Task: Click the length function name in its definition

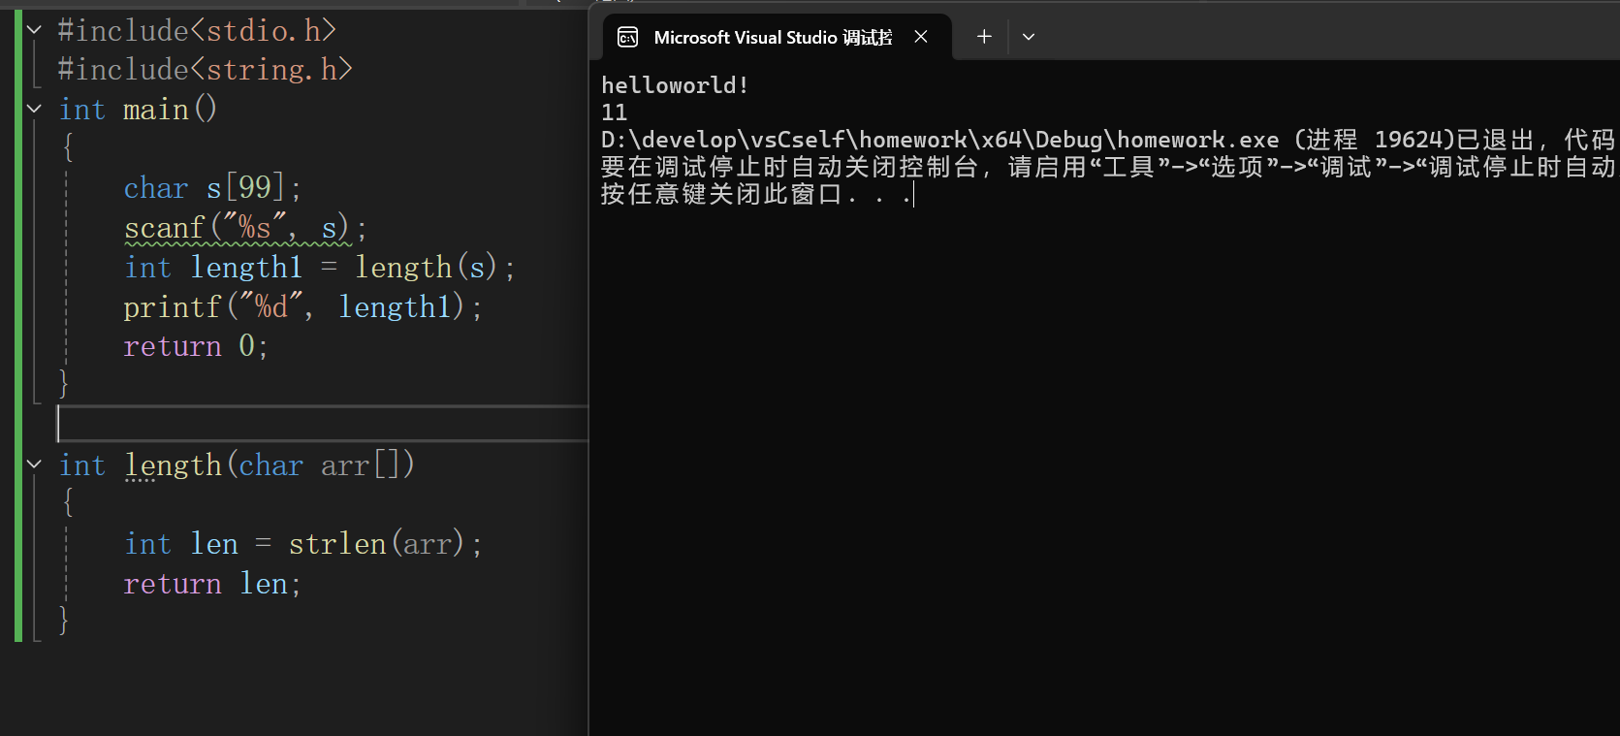Action: 174,465
